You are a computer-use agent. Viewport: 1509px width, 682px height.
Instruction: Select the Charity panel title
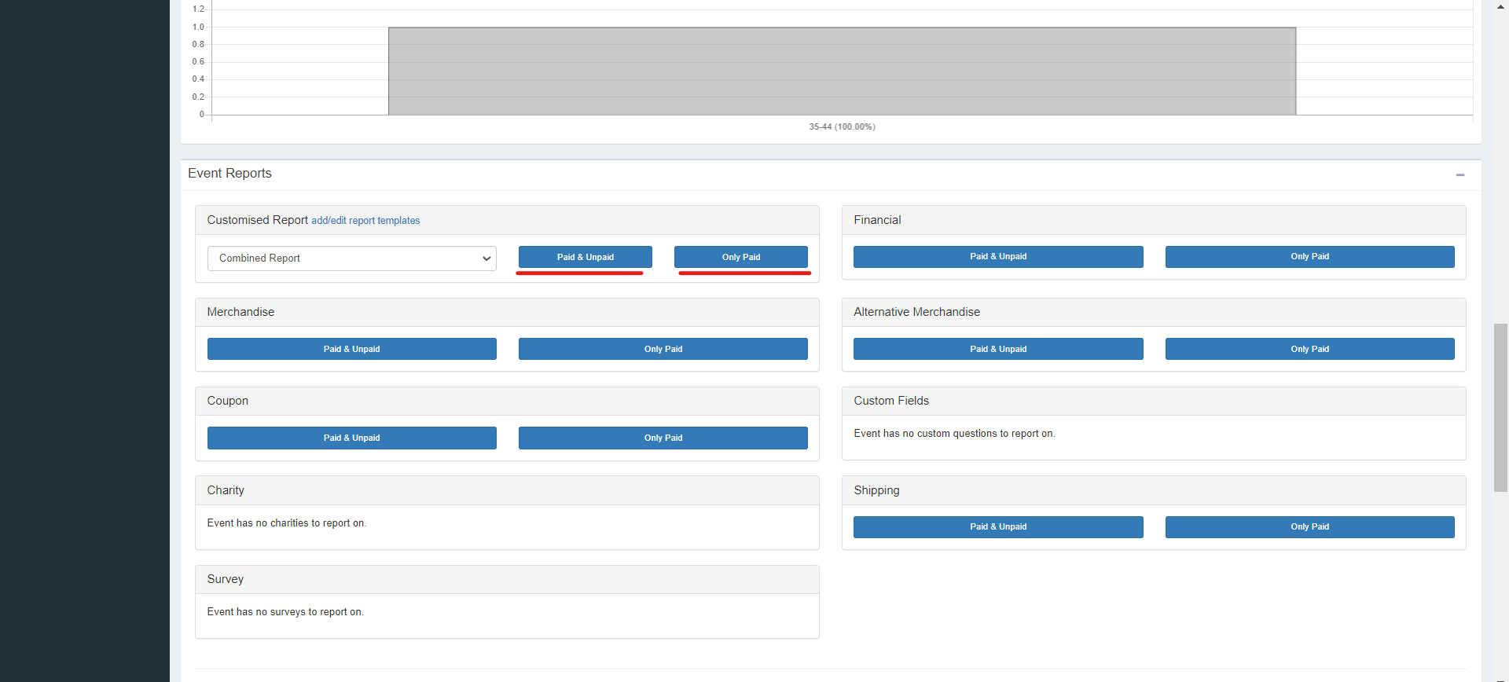226,490
